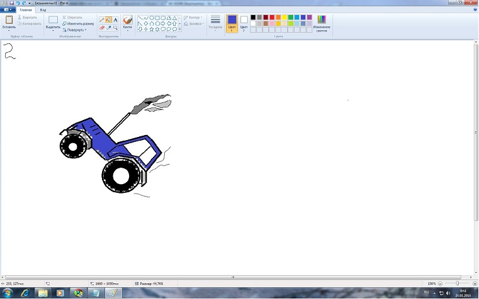Choose the curve shape
Viewport: 479px width, 299px height.
coord(146,18)
